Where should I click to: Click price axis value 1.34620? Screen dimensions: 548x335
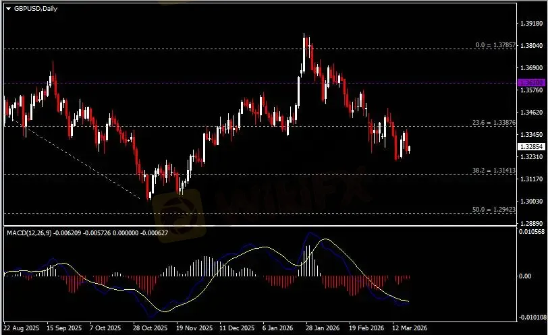pos(532,113)
